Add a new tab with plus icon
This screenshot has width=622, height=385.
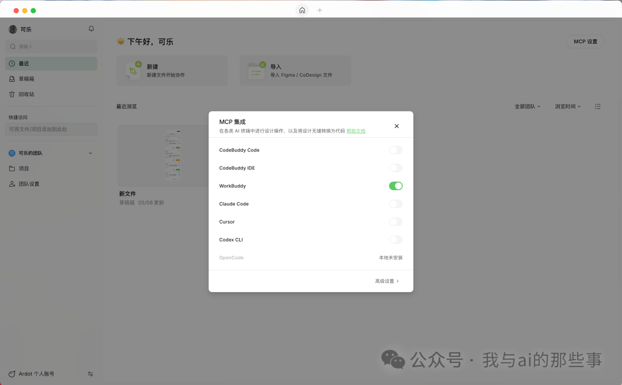click(320, 10)
